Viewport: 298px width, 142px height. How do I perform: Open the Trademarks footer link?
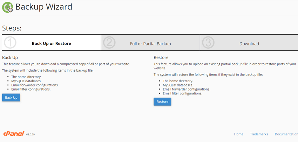[x=259, y=134]
